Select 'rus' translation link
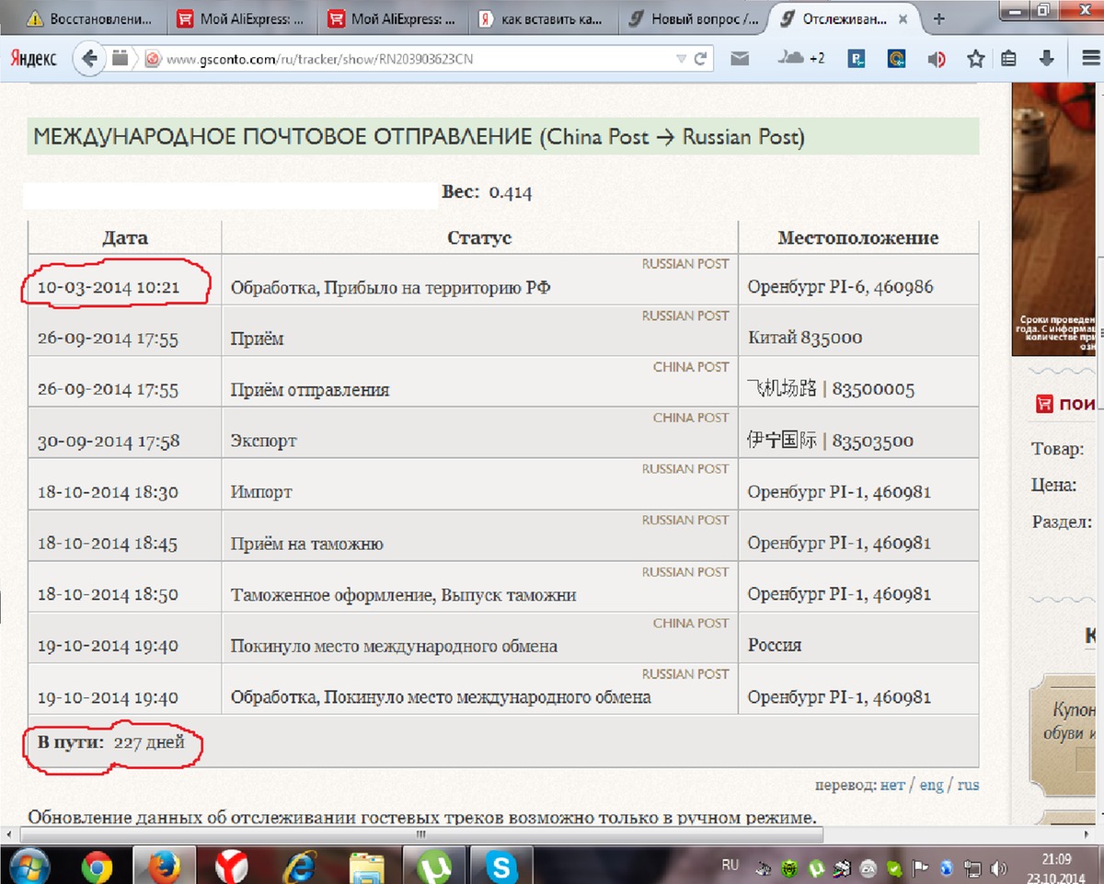 968,785
